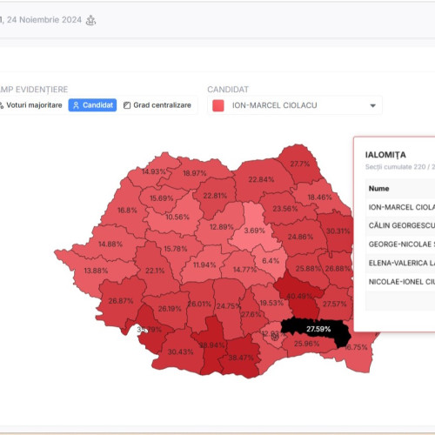Image resolution: width=435 pixels, height=435 pixels.
Task: Click the person icon inside the Candidat button
Action: [76, 105]
